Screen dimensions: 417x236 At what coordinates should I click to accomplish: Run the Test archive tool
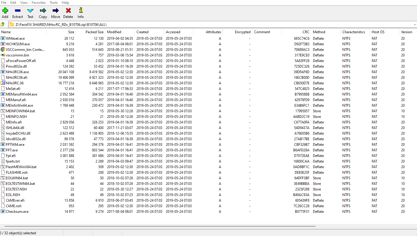[30, 11]
